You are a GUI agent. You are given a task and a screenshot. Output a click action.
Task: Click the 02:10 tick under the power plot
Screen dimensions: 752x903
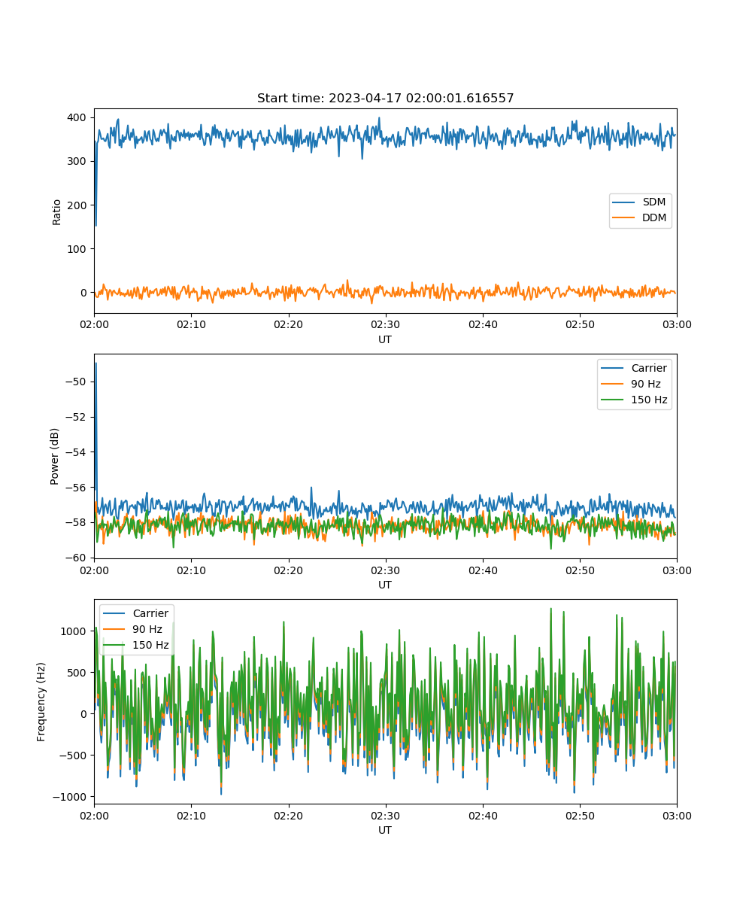point(191,570)
